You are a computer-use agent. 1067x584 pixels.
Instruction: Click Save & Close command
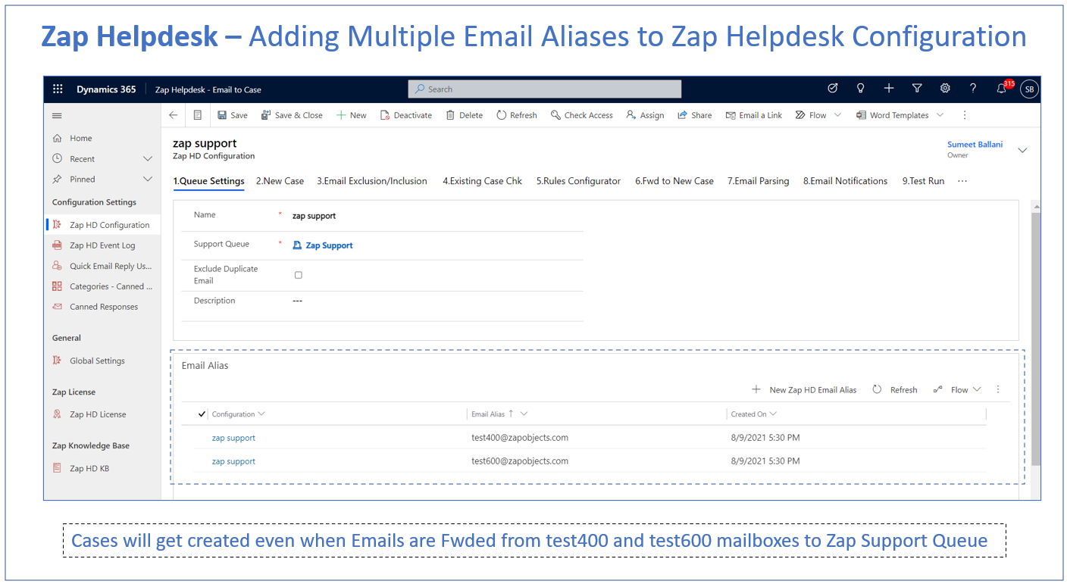pos(292,115)
